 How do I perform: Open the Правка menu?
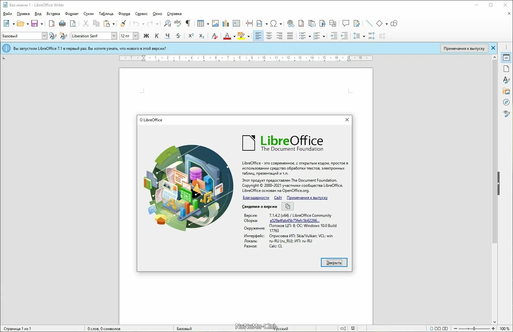click(23, 14)
